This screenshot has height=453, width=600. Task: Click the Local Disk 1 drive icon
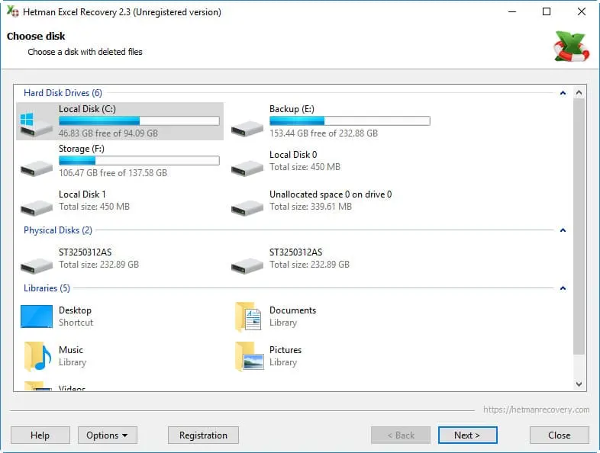37,208
